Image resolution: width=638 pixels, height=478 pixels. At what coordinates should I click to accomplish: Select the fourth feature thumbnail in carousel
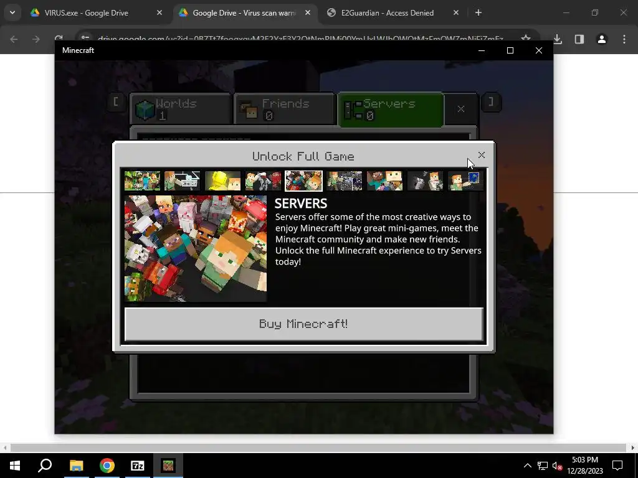coord(264,180)
